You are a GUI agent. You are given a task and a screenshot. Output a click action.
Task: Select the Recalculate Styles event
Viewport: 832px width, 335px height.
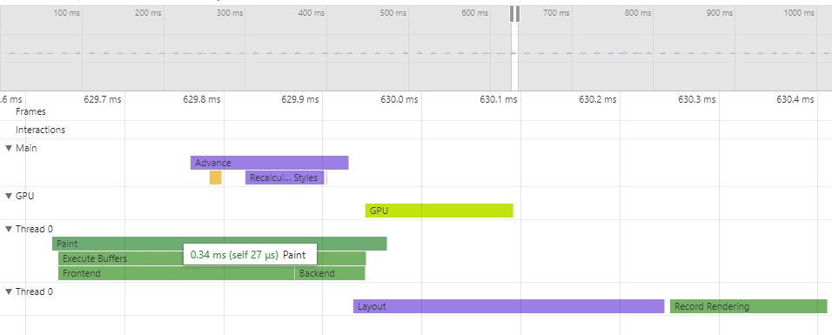point(285,178)
